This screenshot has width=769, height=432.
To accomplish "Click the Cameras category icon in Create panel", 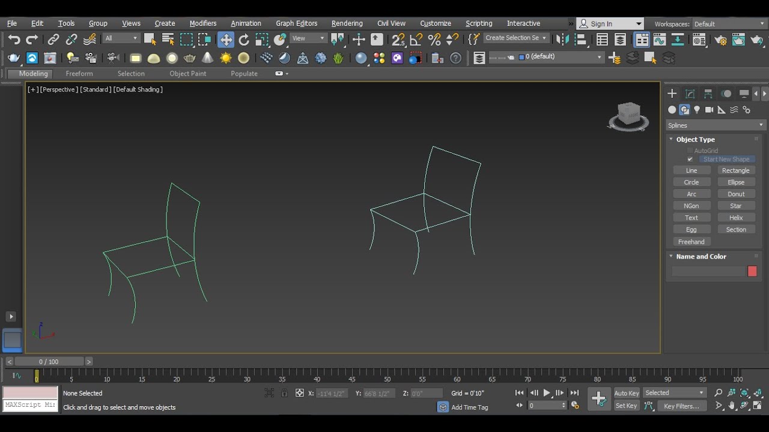I will (x=709, y=110).
